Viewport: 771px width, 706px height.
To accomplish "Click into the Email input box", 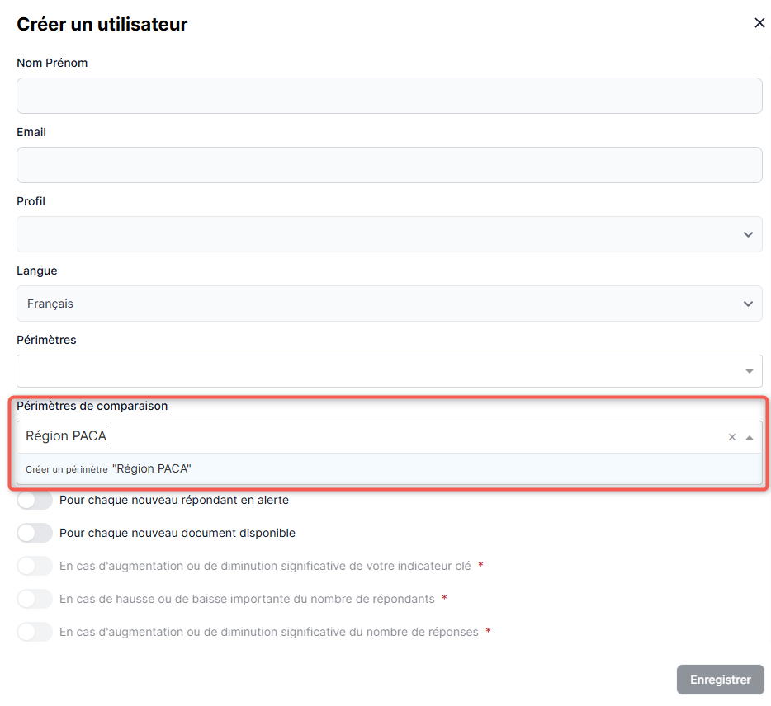I will [389, 165].
